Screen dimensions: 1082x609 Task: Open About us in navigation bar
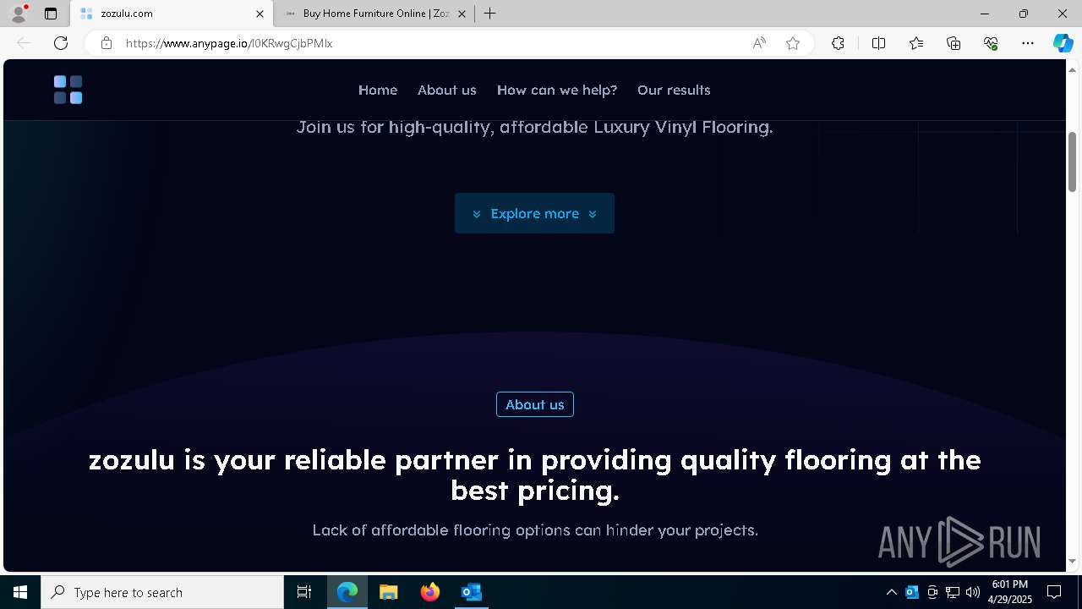coord(447,90)
